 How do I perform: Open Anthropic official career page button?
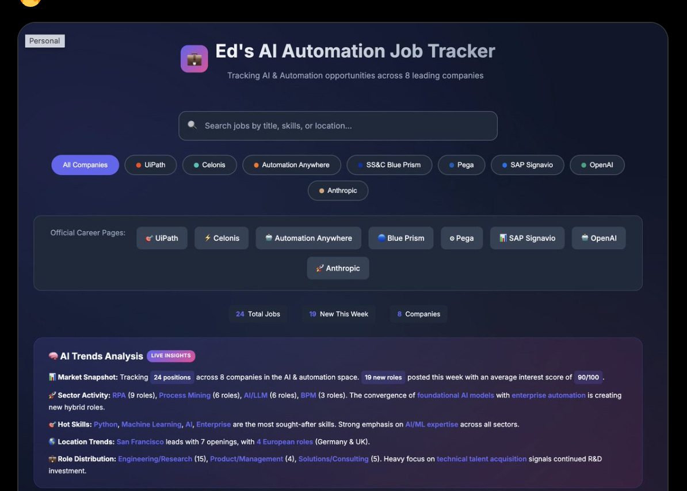click(x=338, y=268)
